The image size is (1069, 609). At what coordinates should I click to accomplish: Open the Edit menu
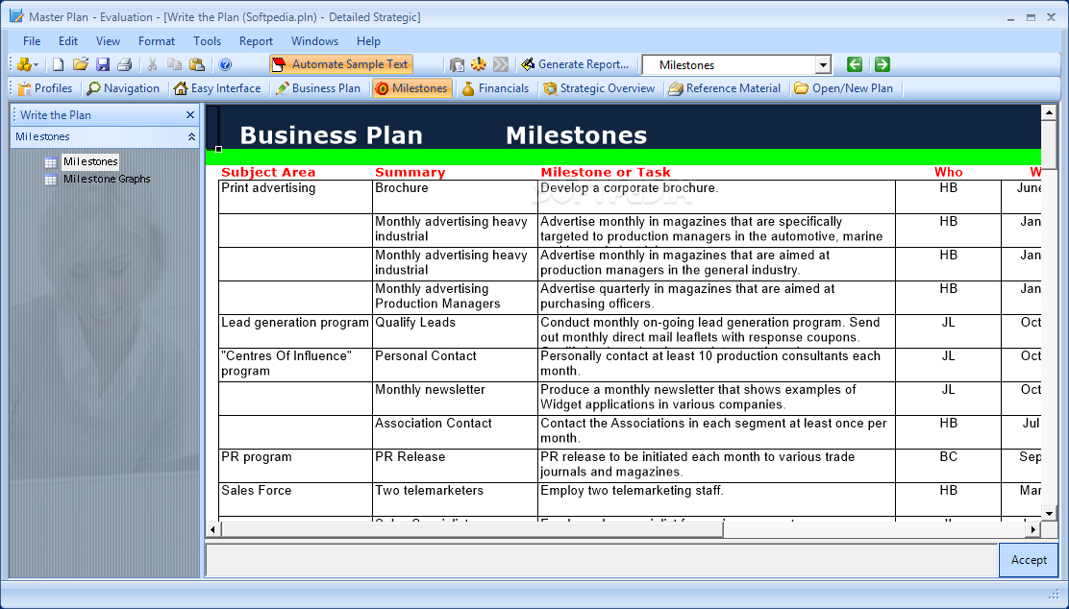68,41
